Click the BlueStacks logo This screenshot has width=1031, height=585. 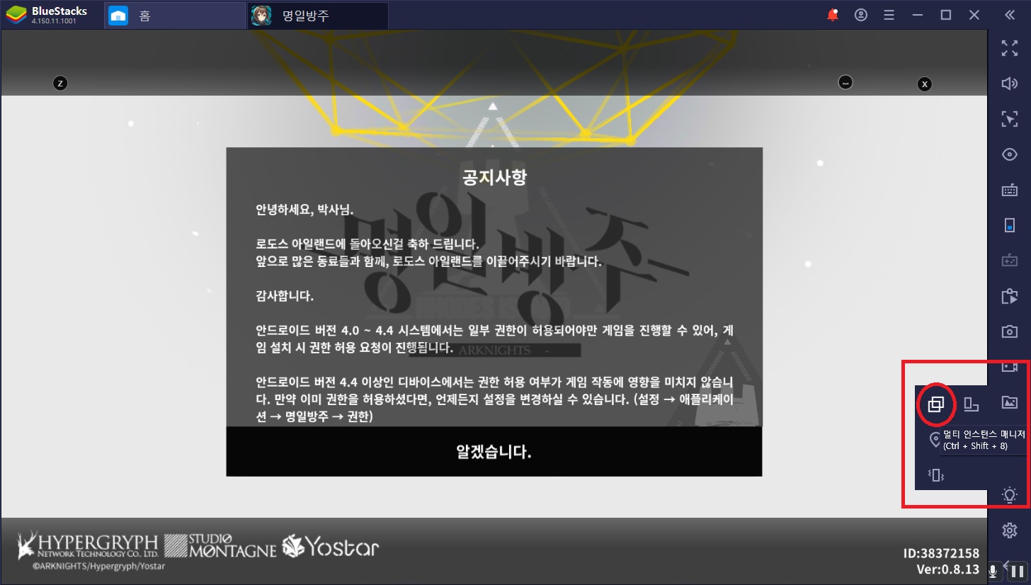[16, 15]
